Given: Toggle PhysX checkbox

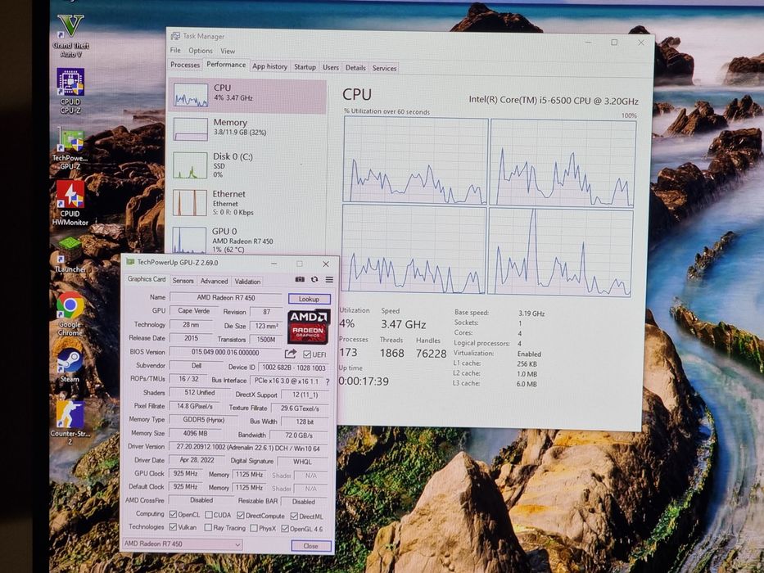Looking at the screenshot, I should (254, 528).
